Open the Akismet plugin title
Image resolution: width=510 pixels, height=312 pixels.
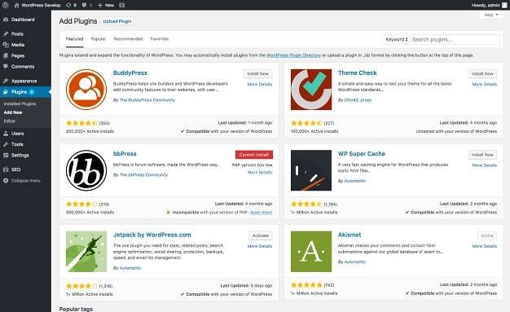click(x=350, y=235)
